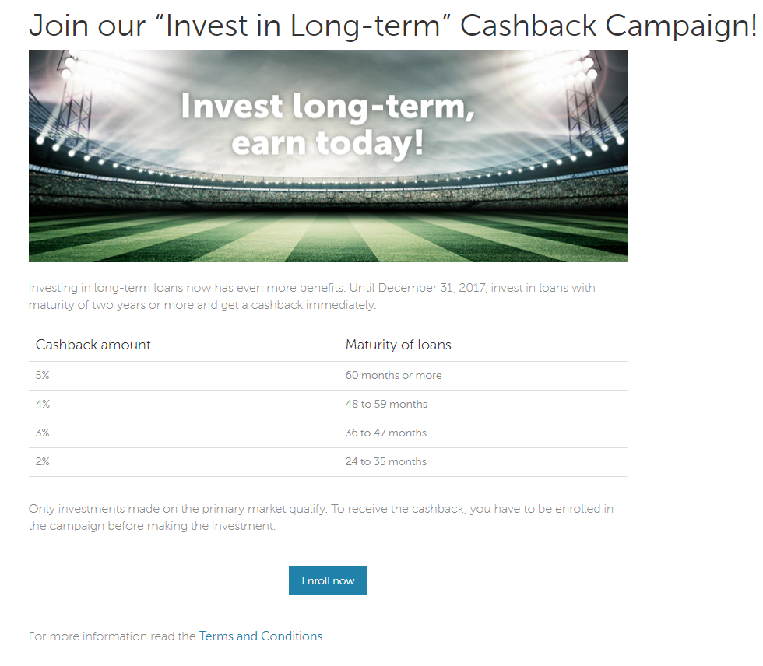Select the Cashback amount column header
Screen dimensions: 763x666
93,345
